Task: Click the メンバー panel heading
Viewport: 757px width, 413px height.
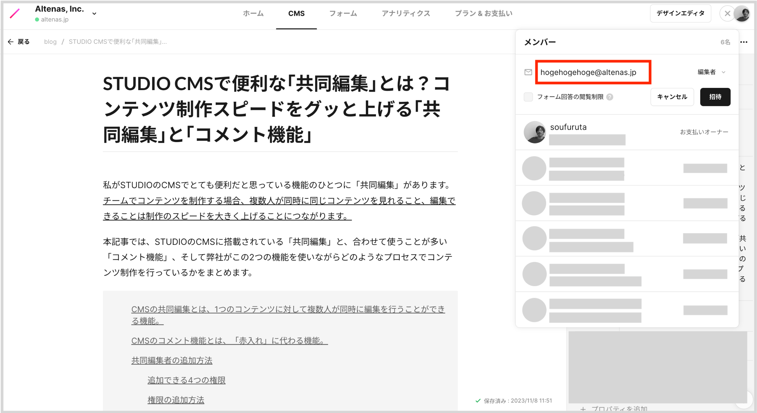Action: point(540,42)
